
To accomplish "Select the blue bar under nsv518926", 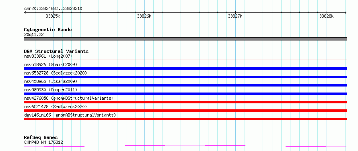I will click(185, 68).
